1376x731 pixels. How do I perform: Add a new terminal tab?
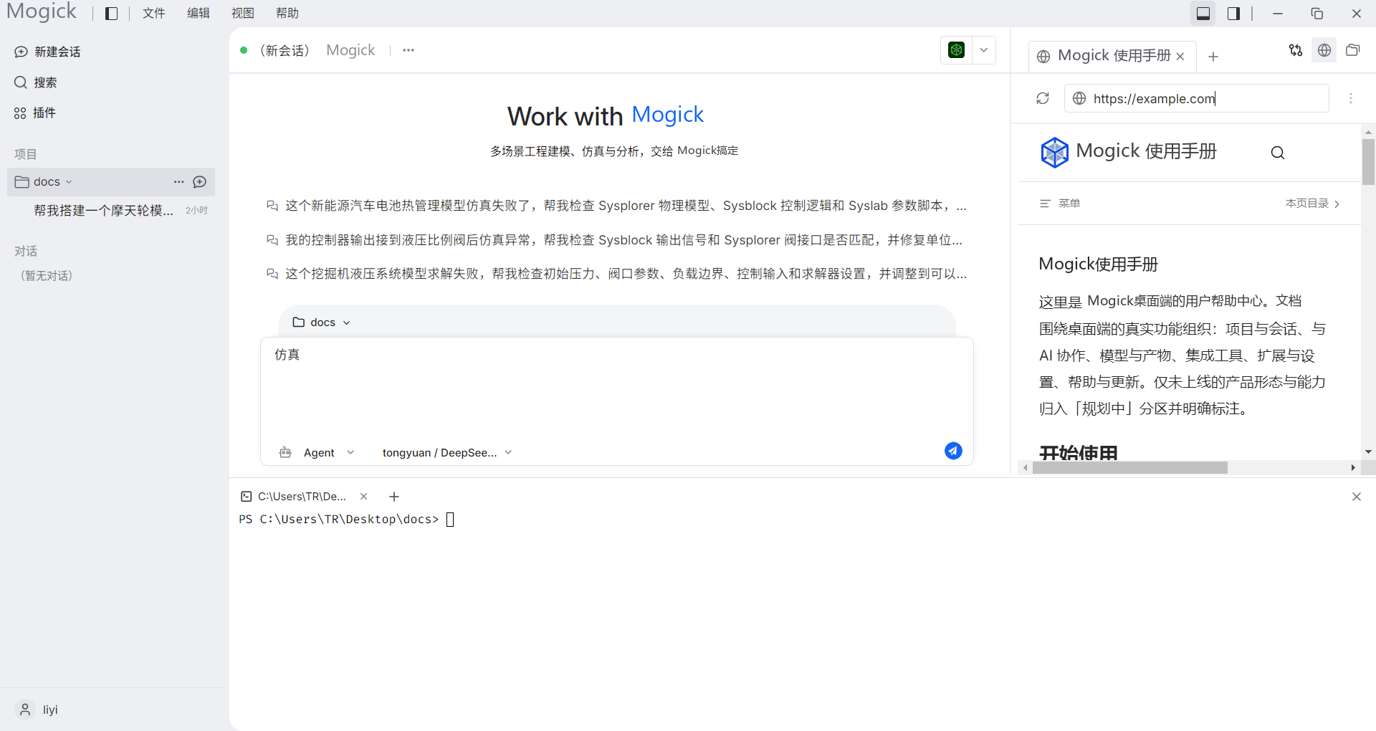click(x=393, y=496)
